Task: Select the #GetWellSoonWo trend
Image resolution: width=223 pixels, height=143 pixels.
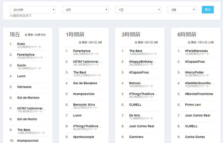Action: pos(199,83)
